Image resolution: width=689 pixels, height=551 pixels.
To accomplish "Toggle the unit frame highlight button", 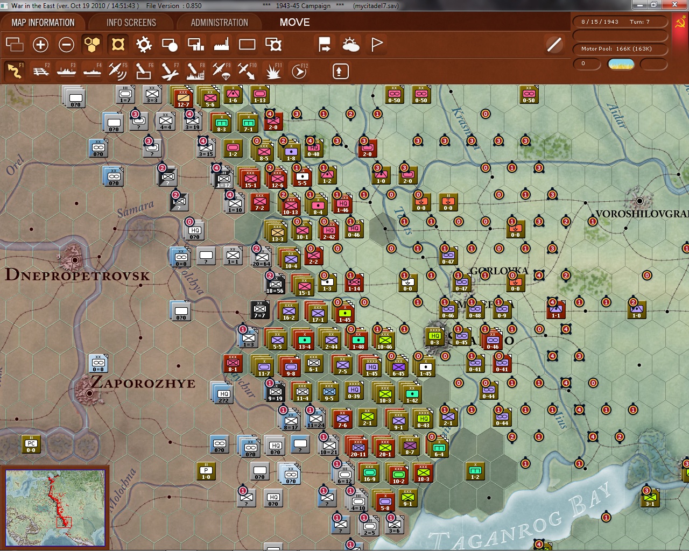I will [x=118, y=45].
